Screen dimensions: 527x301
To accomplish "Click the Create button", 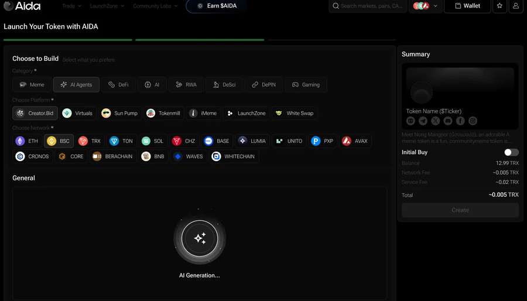I will click(x=460, y=210).
